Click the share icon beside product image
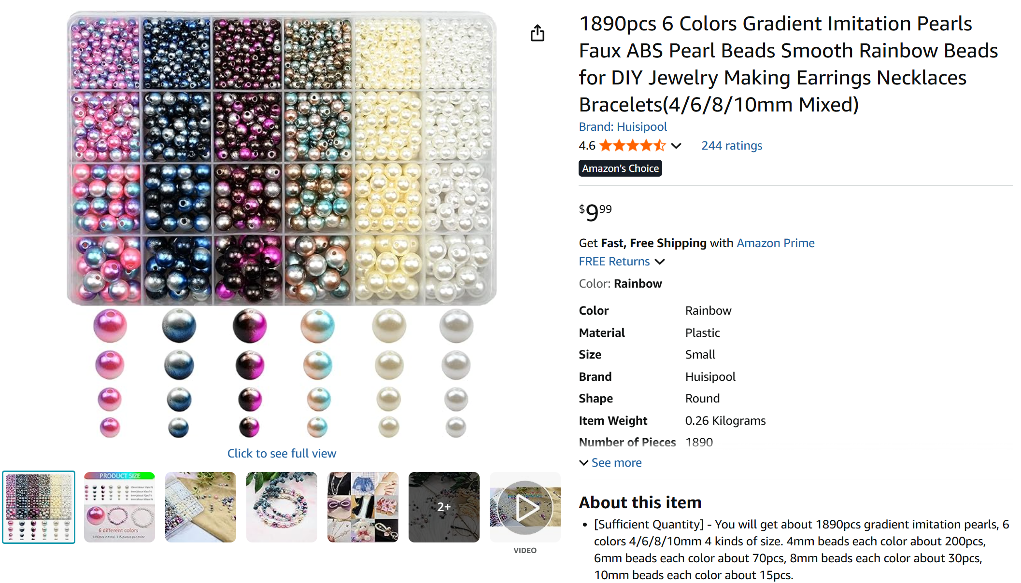Viewport: 1021px width, 583px height. tap(537, 33)
